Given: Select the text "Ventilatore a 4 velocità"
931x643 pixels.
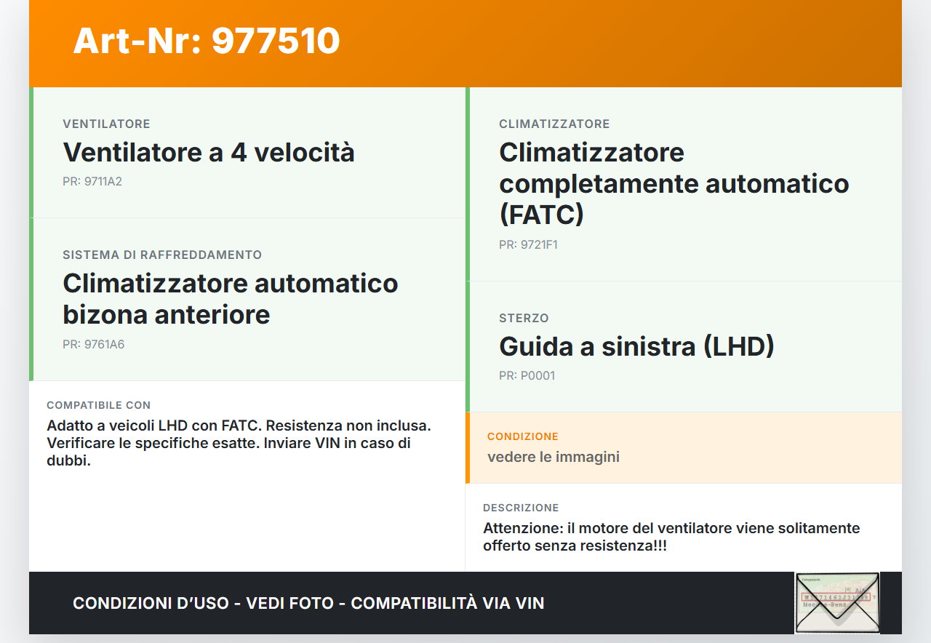Looking at the screenshot, I should pos(209,153).
